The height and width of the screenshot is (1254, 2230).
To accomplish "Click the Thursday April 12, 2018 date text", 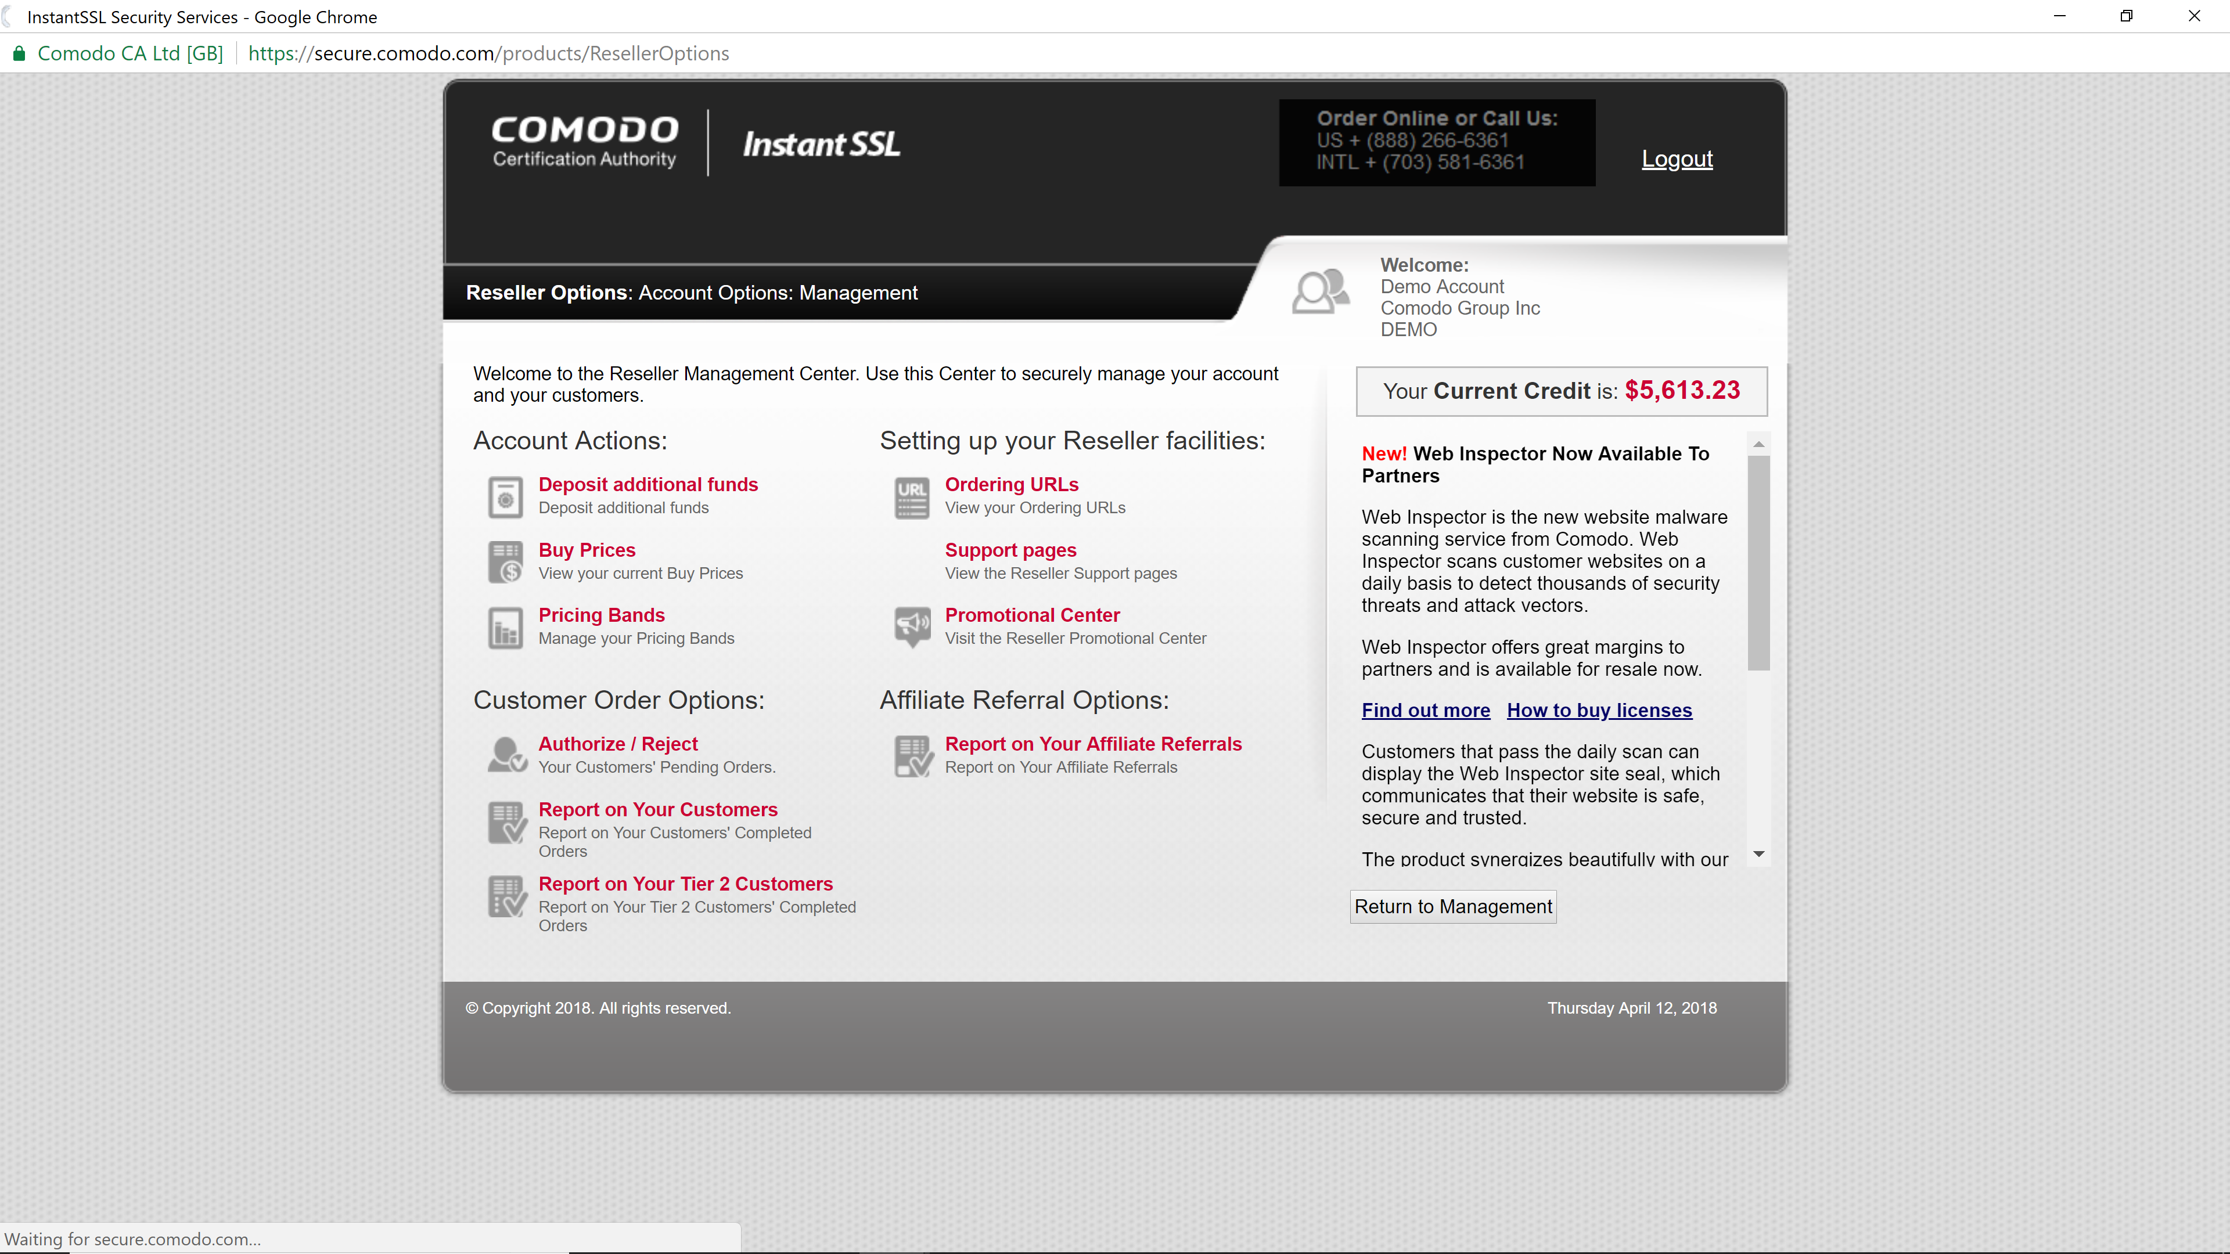I will 1632,1008.
